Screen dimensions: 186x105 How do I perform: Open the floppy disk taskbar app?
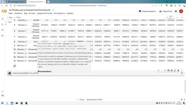click(x=12, y=103)
